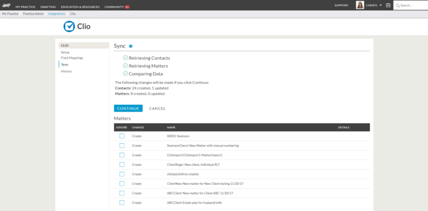Click ABCClient-Estate plan for husband/wife text

pos(195,203)
